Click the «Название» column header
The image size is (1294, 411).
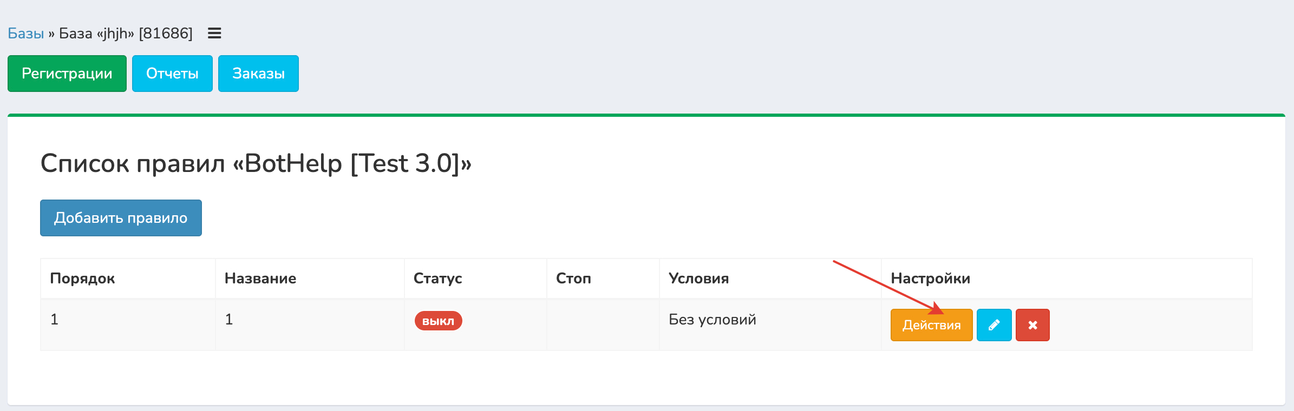(x=260, y=279)
